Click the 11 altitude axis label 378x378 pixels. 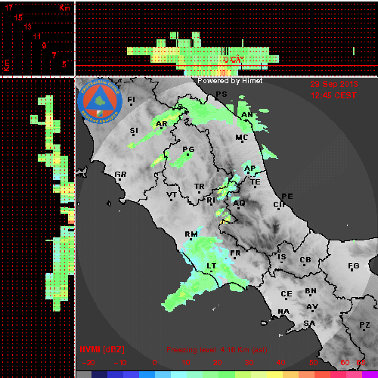point(37,36)
